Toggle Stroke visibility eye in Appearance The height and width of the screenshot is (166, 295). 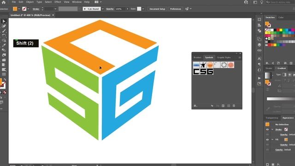click(x=267, y=130)
